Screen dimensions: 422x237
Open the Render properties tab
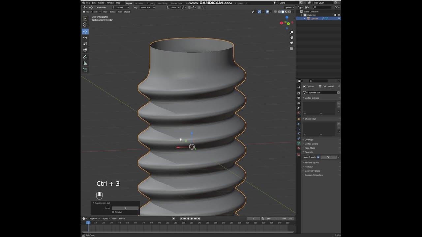click(299, 93)
